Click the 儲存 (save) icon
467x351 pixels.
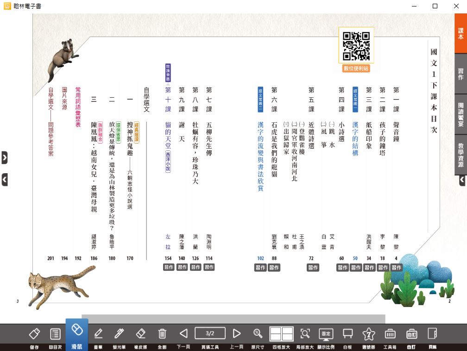[34, 334]
